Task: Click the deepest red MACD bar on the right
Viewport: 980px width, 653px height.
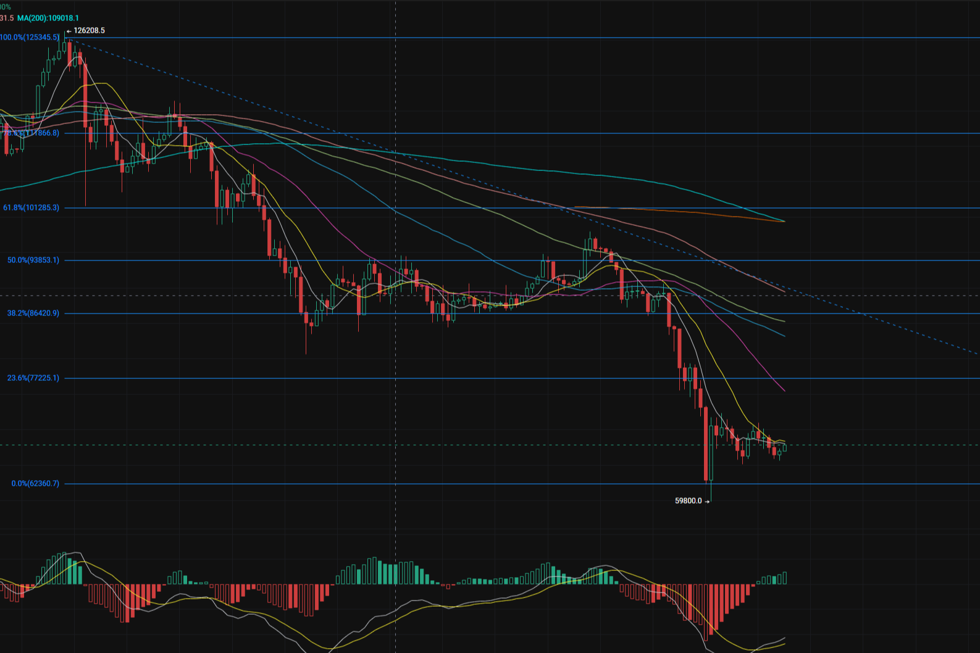Action: click(x=706, y=612)
